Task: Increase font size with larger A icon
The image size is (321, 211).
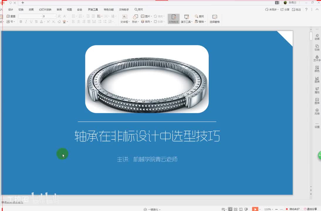Action: [x=59, y=16]
